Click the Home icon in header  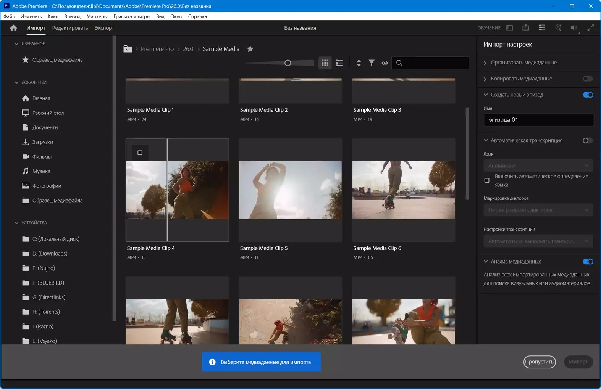[13, 28]
